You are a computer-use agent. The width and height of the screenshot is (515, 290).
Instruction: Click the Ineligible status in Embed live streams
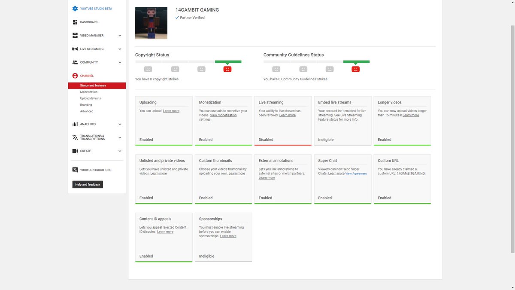[326, 140]
